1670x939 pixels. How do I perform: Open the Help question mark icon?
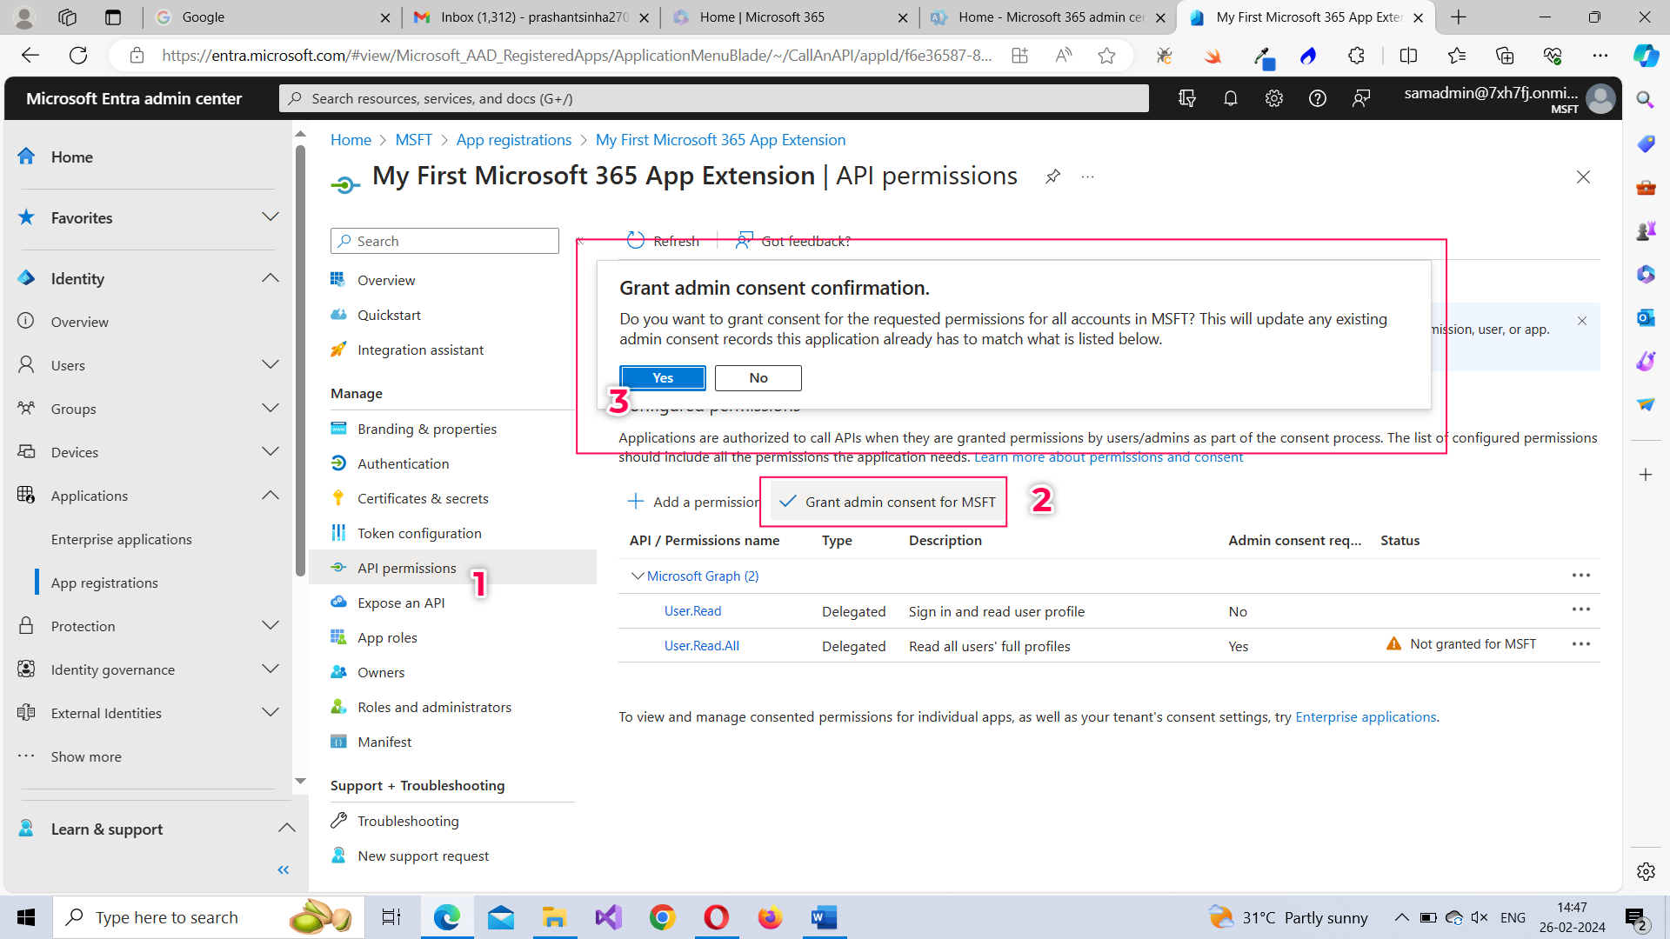[1318, 98]
